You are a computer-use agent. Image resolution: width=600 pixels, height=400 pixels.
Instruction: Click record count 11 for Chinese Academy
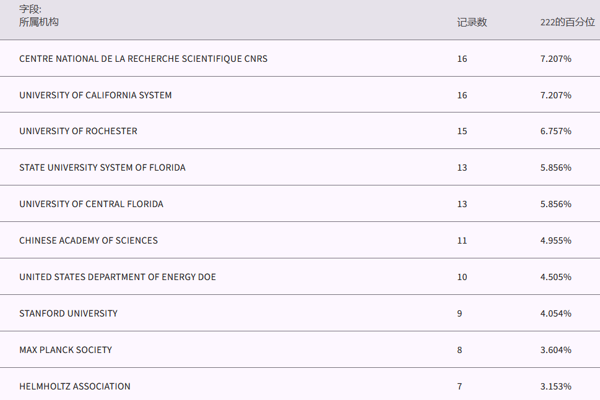(462, 240)
